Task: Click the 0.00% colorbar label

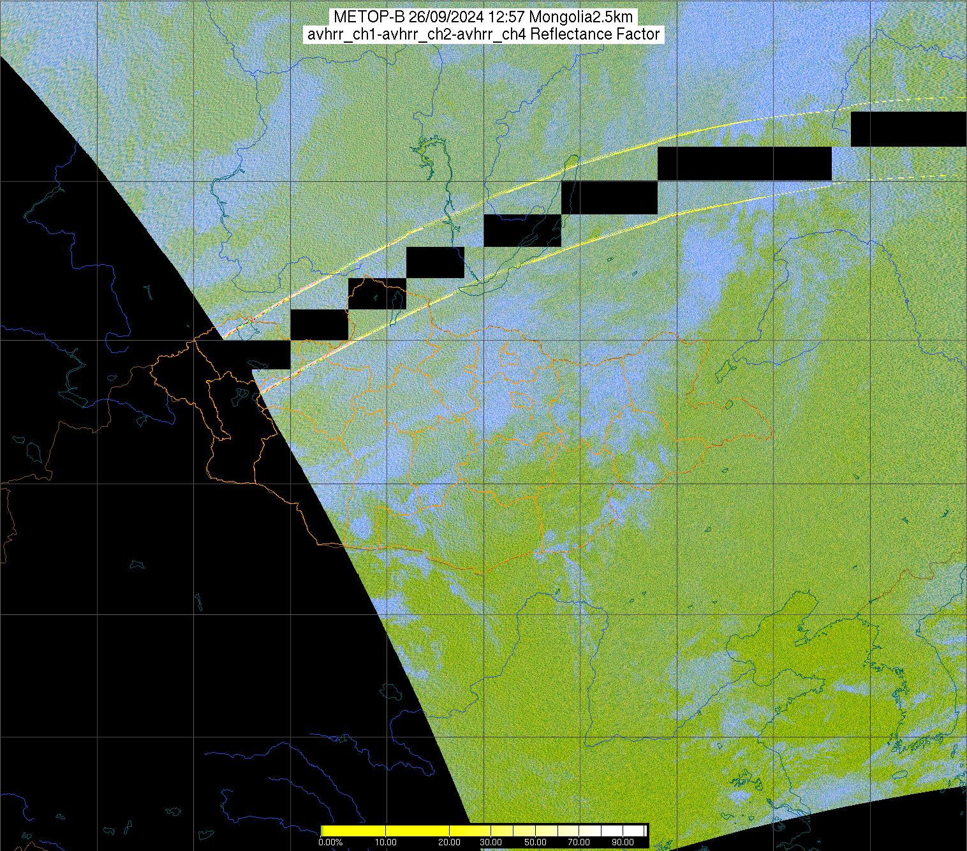Action: click(330, 842)
